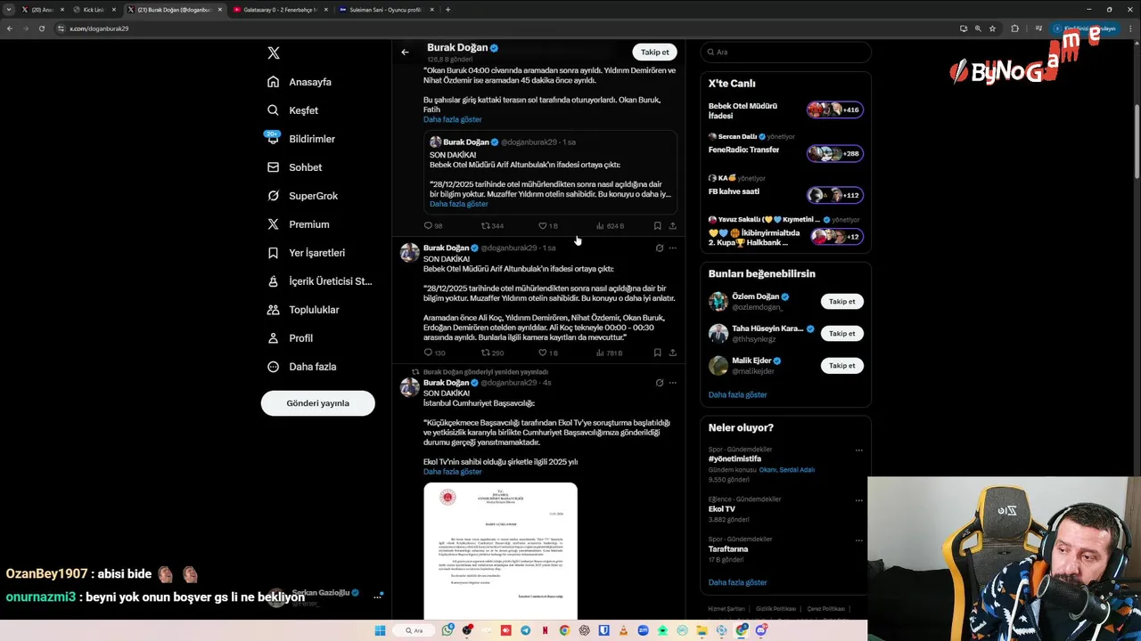
Task: Click the İçerik Üreticisi Stüdyosu icon
Action: [x=274, y=281]
